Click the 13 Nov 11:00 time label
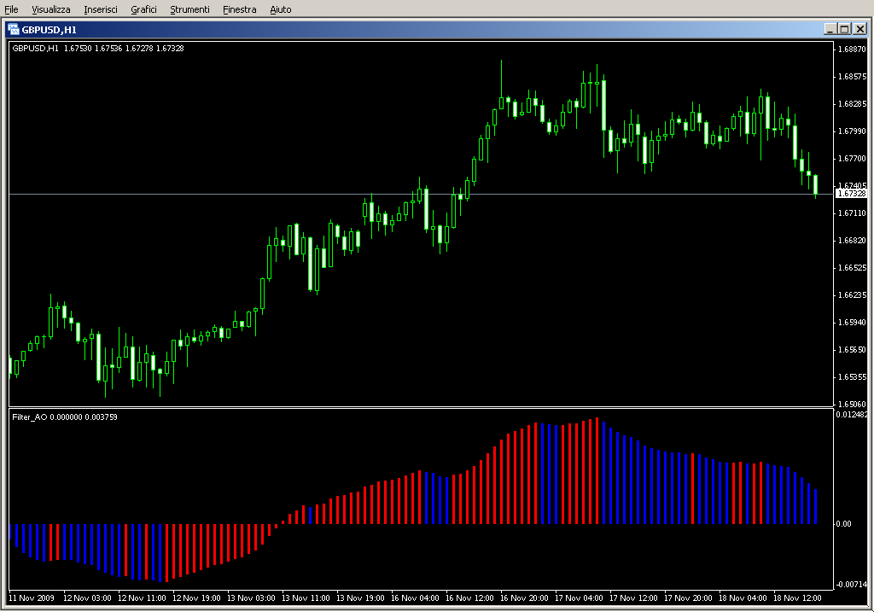Image resolution: width=874 pixels, height=612 pixels. [306, 598]
